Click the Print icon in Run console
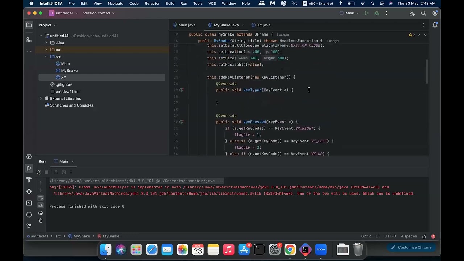Screen dimensions: 464x261 click(x=41, y=213)
